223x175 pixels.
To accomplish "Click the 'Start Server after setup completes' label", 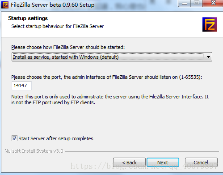I will pos(56,138).
